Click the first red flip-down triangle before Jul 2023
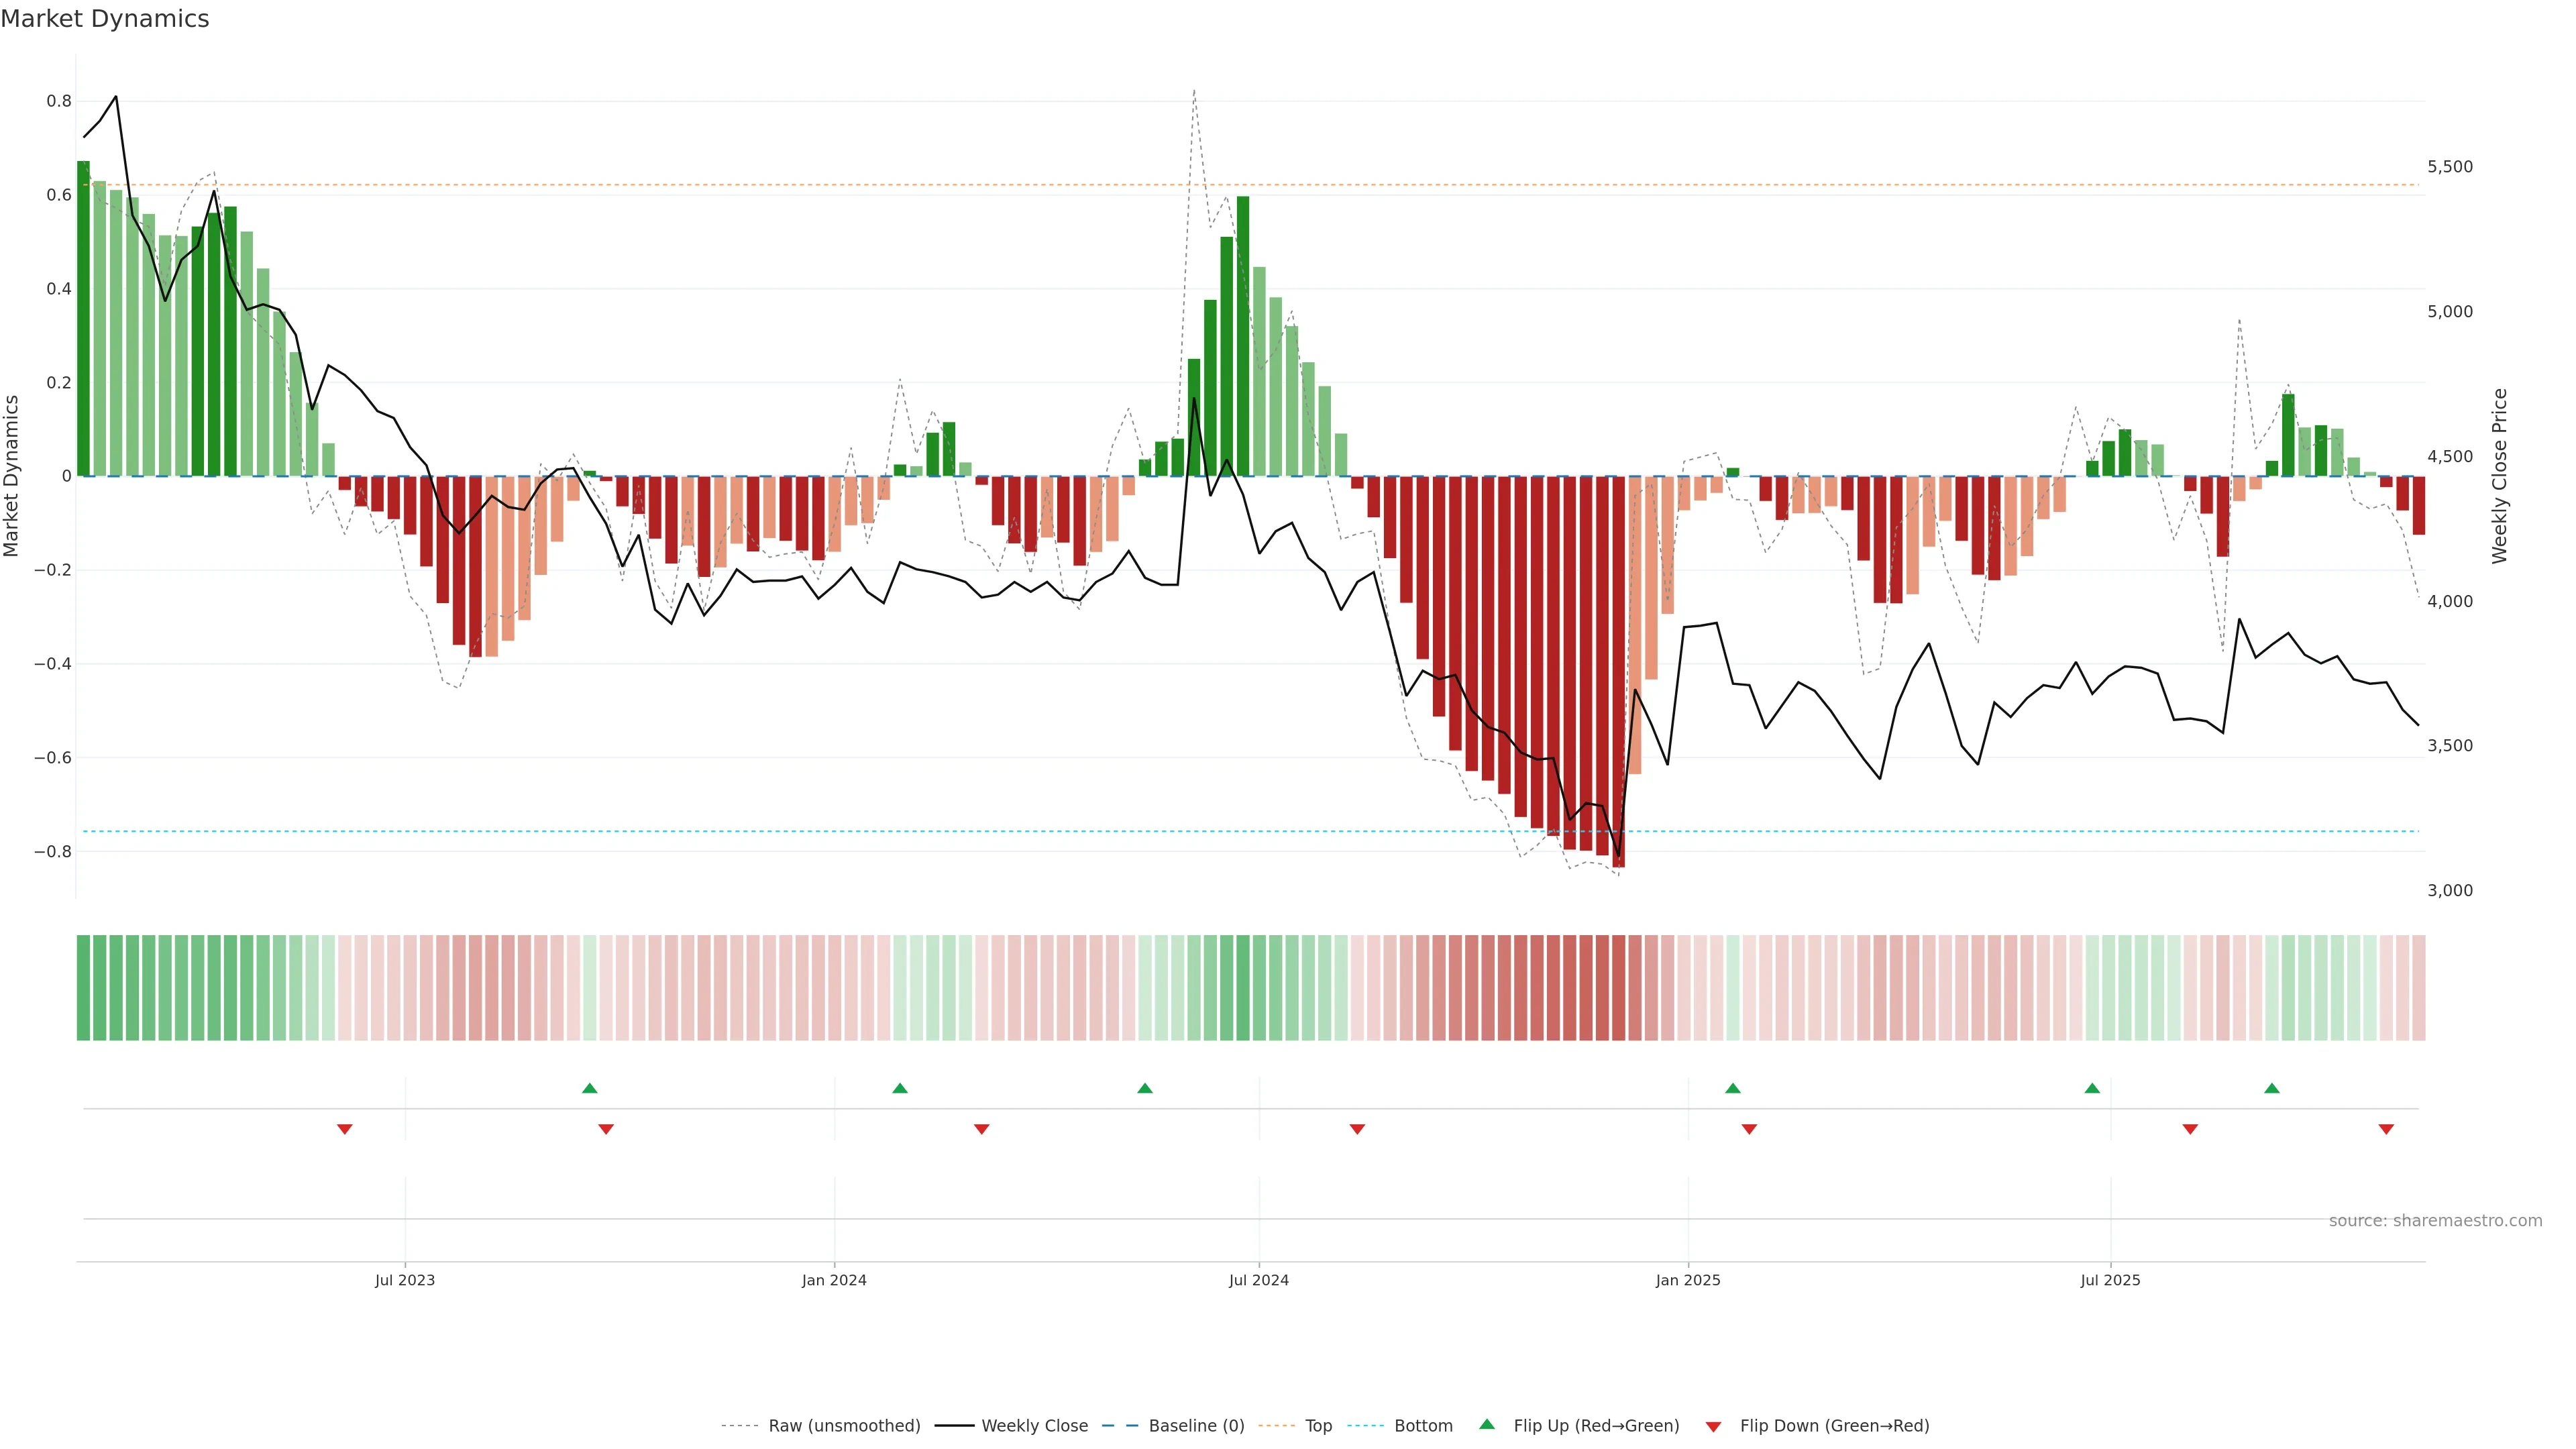Screen dimensions: 2576x1449 coord(344,1129)
